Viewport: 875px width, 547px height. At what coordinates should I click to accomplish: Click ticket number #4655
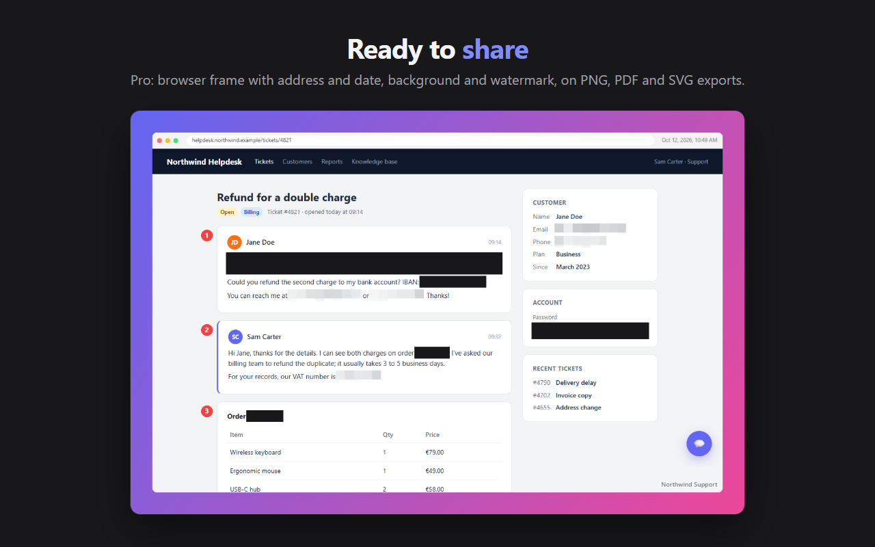[x=541, y=408]
